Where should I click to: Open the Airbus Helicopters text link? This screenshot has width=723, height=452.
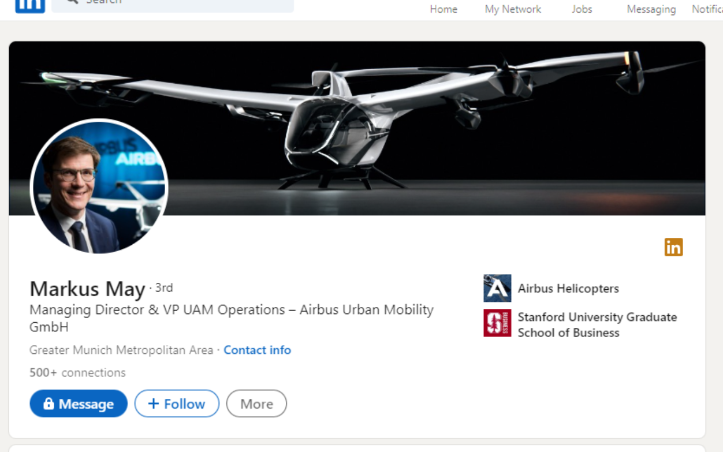[x=568, y=289]
